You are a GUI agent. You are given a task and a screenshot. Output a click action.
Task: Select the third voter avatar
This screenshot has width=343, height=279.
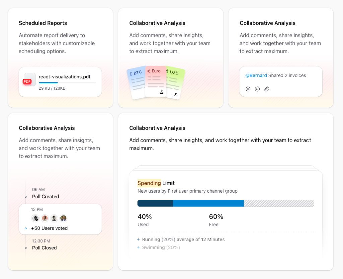(x=54, y=218)
